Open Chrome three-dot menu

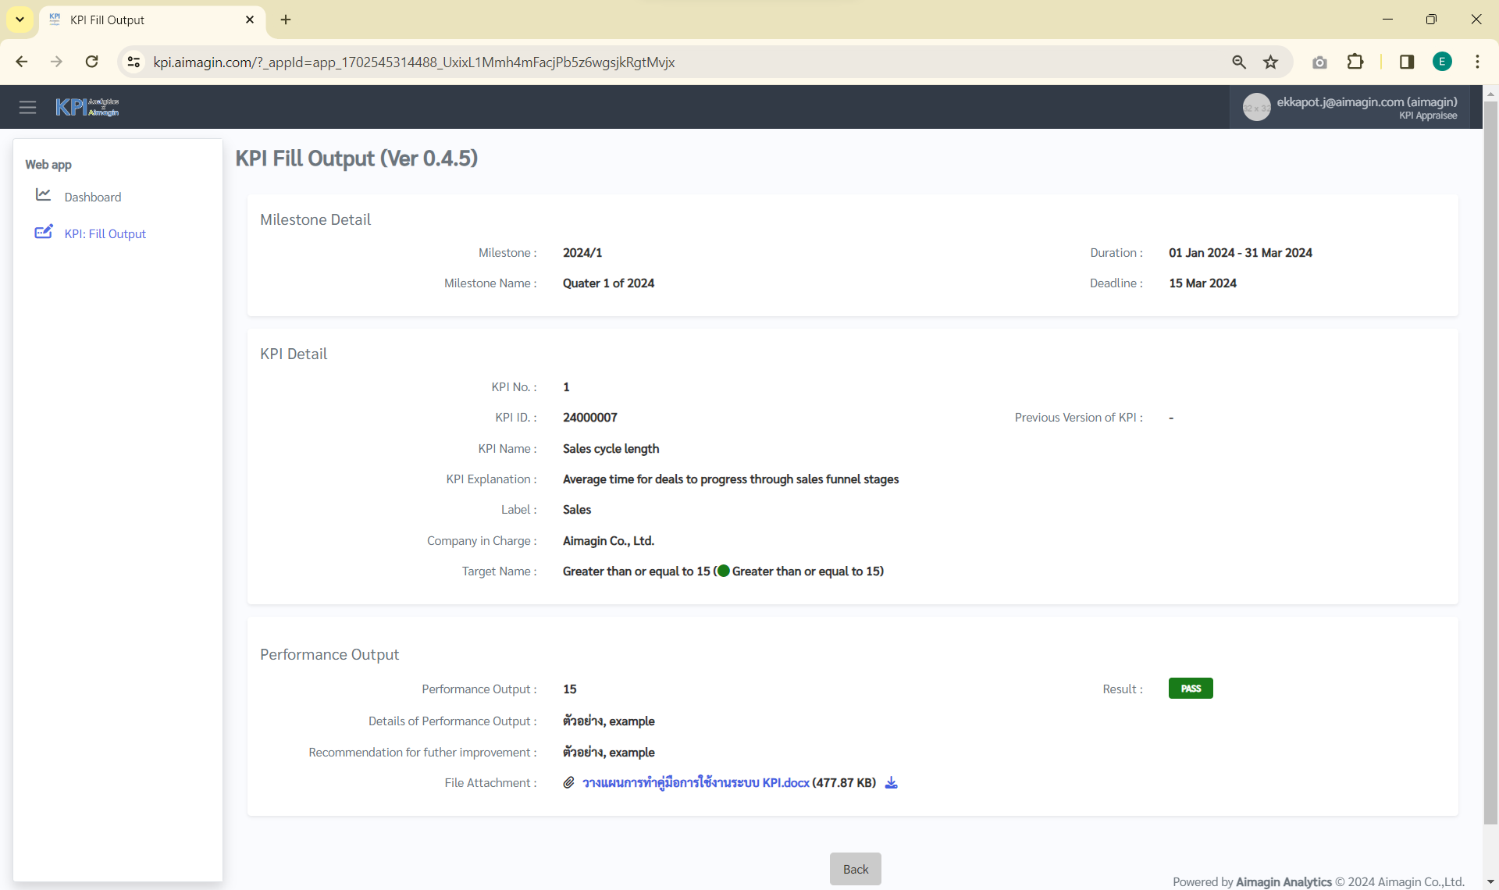point(1477,62)
